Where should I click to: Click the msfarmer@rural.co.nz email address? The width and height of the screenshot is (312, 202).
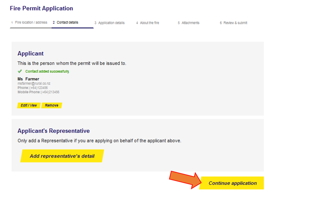tap(34, 84)
